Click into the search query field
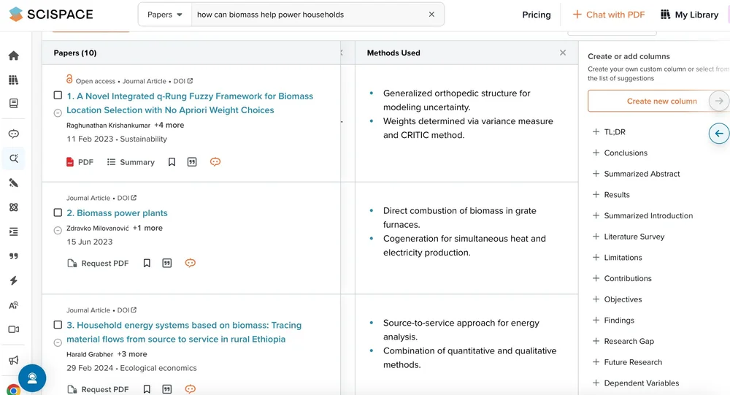Screen dimensions: 730x395 pyautogui.click(x=307, y=15)
